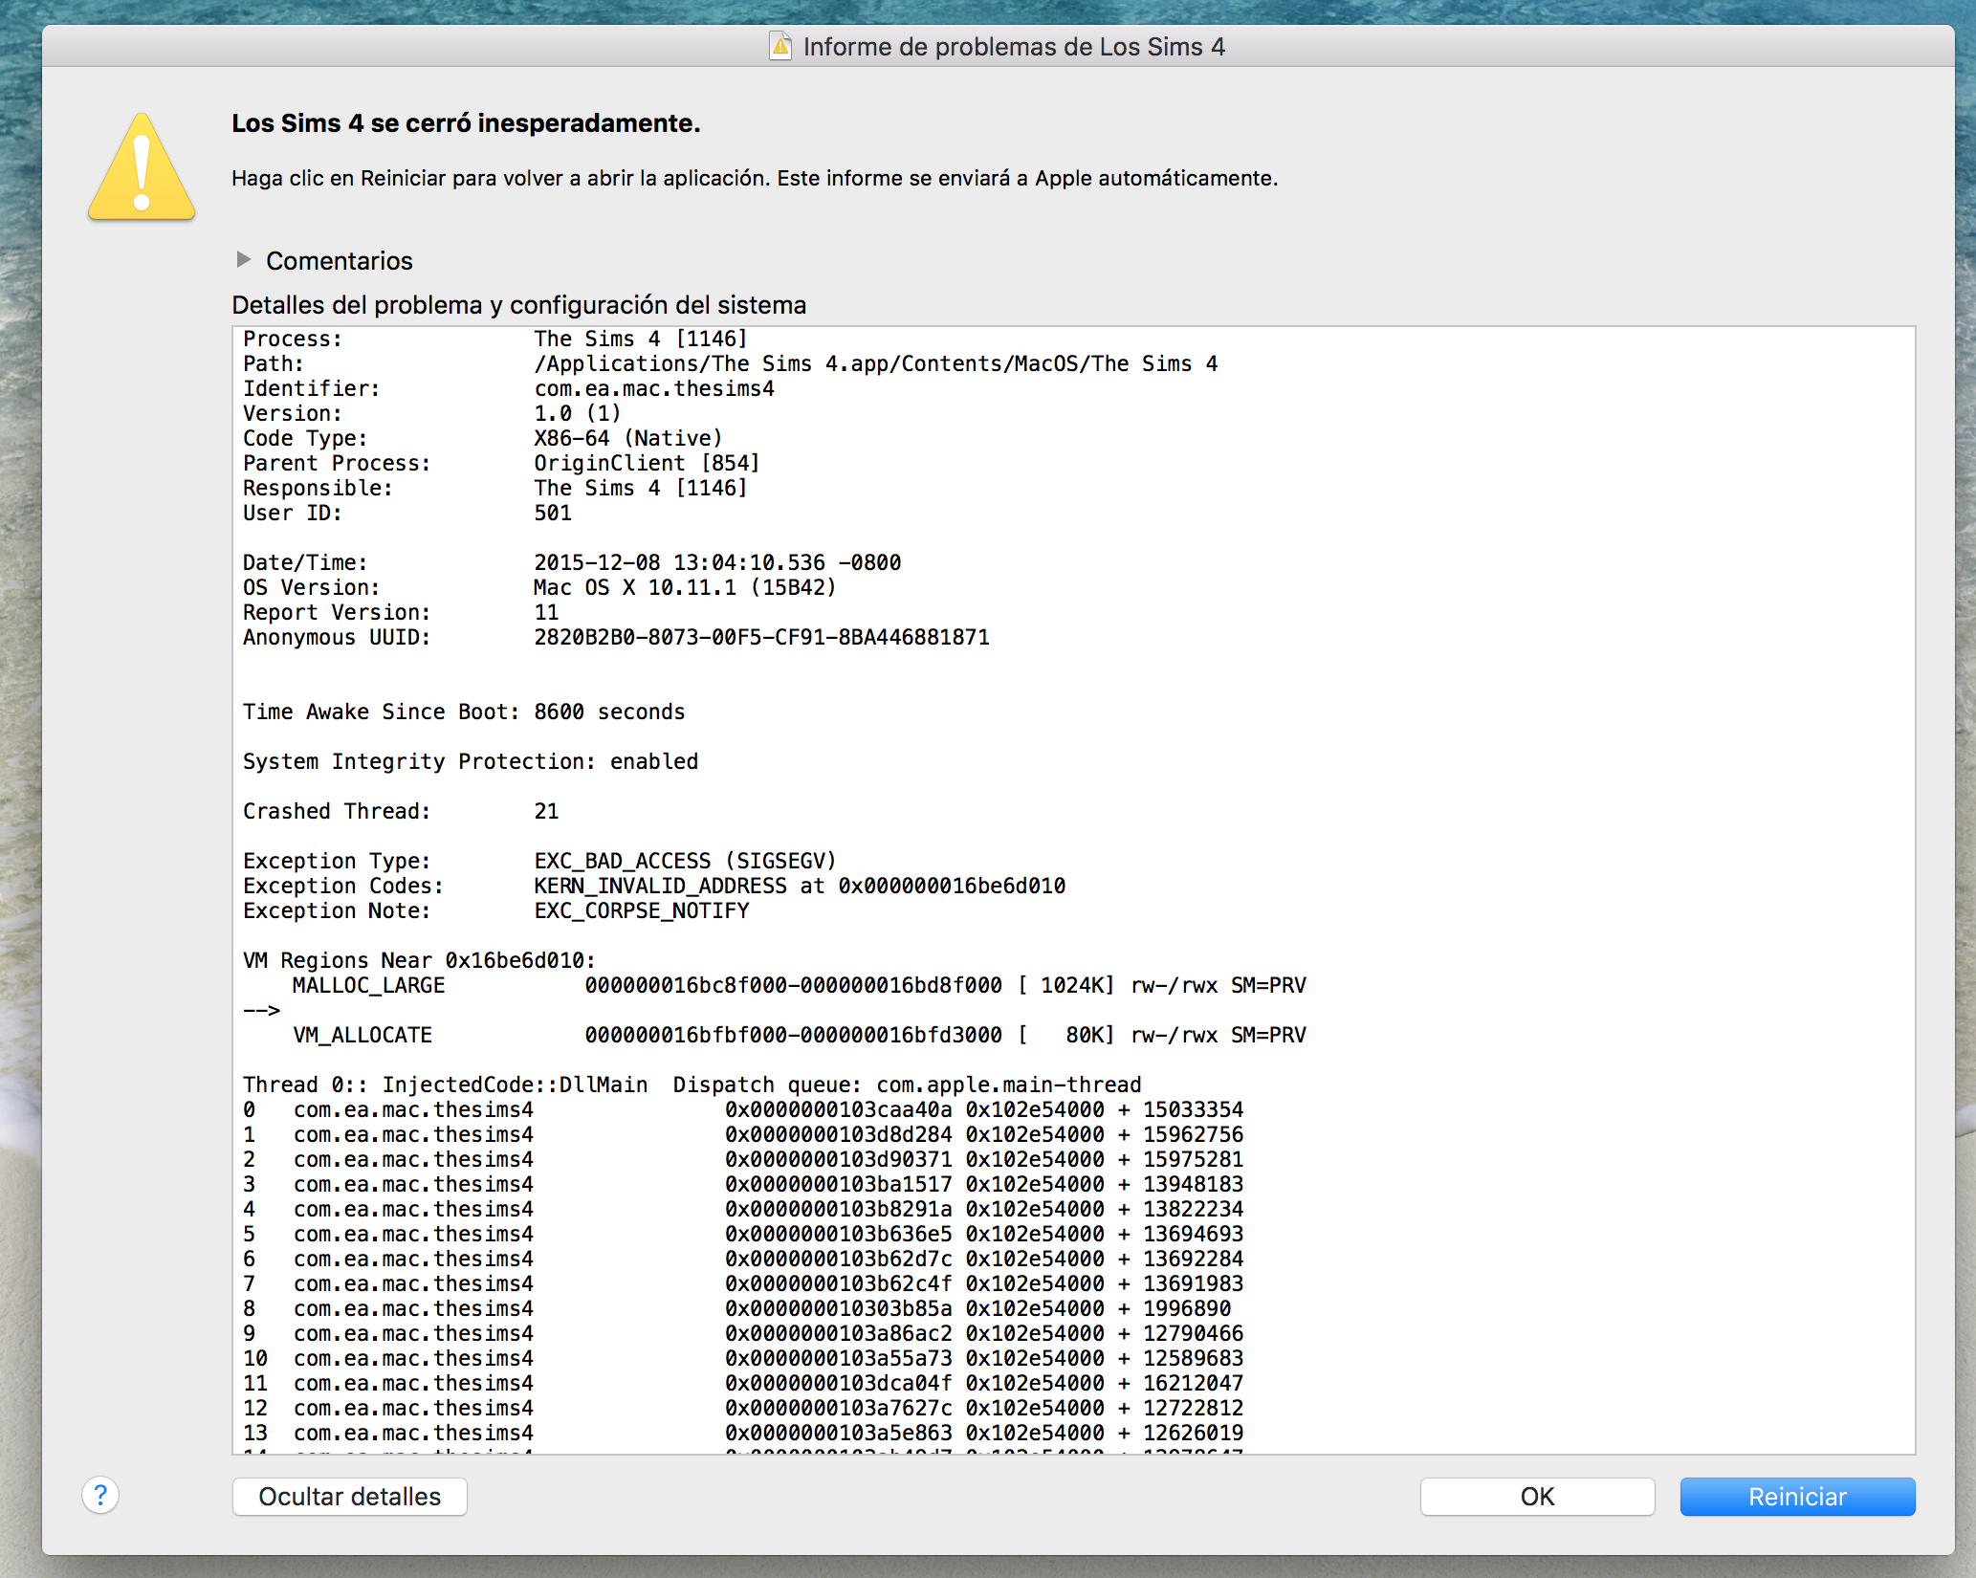Click stack frame 2 offset '15975281'

pyautogui.click(x=1194, y=1159)
